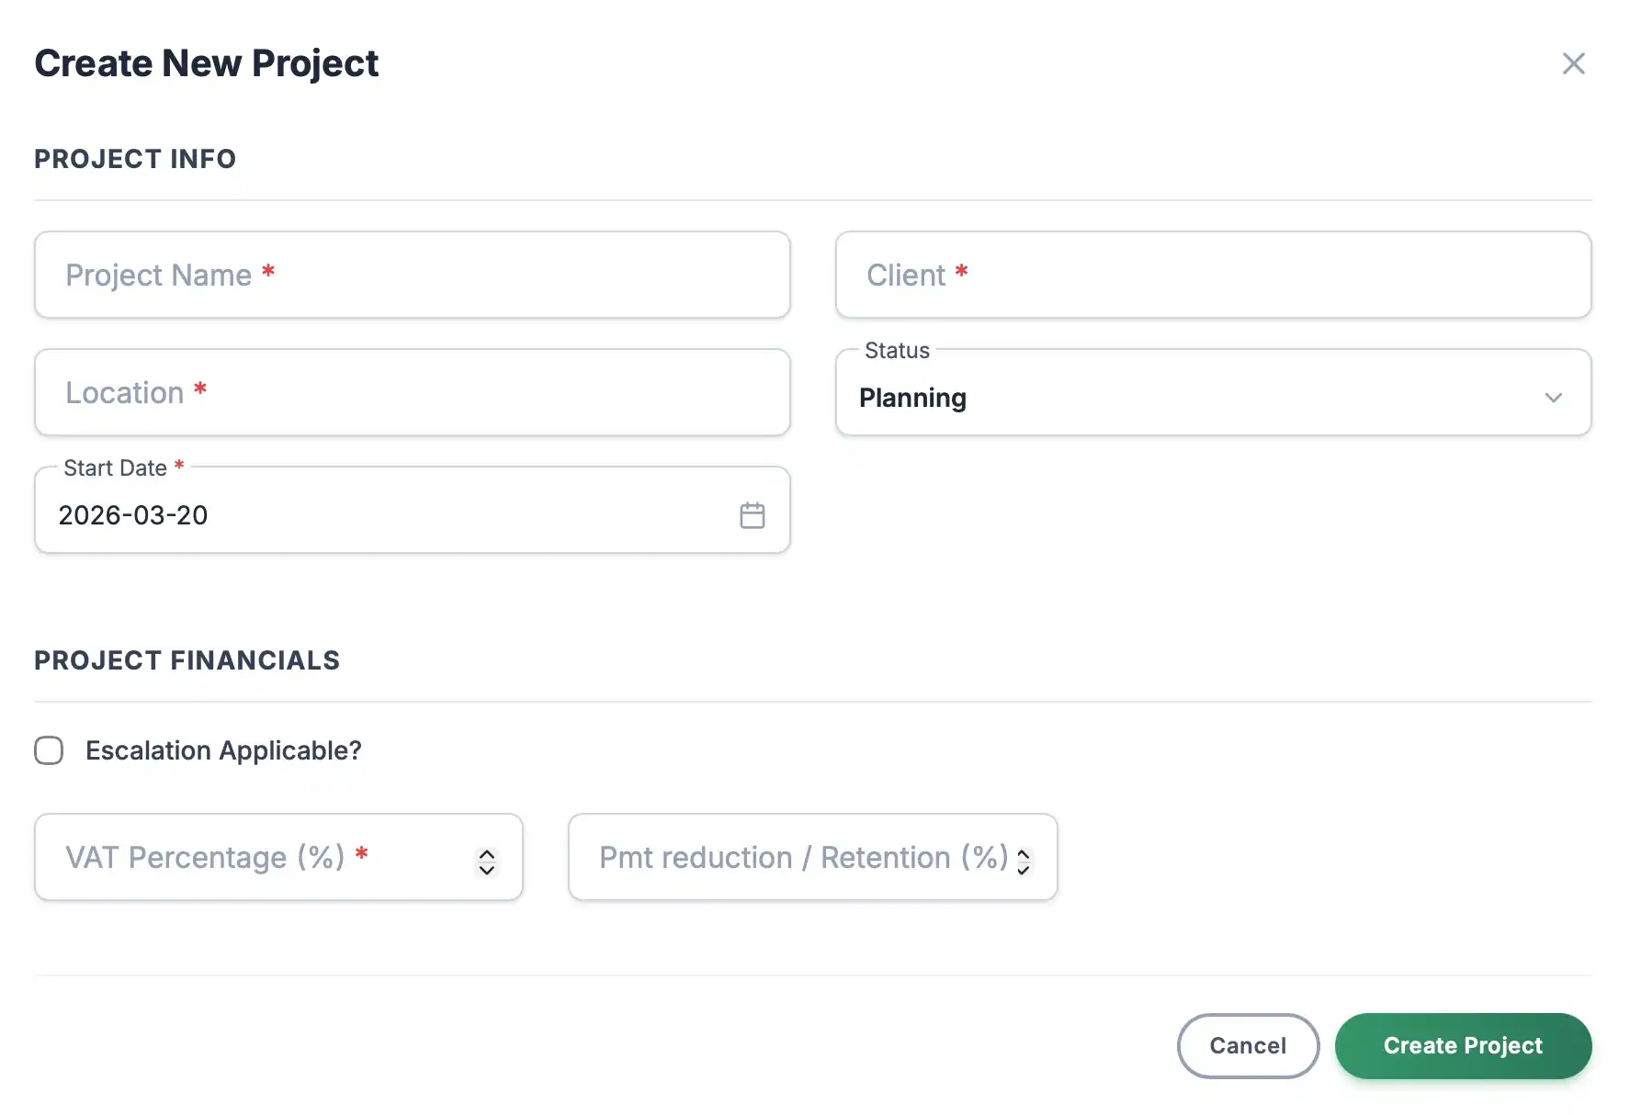Click the Location input field
The image size is (1630, 1115).
point(412,392)
